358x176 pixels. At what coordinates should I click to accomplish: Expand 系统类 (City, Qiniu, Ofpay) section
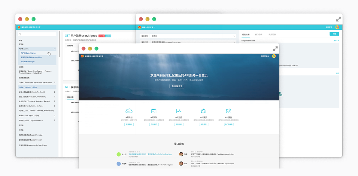click(x=55, y=116)
